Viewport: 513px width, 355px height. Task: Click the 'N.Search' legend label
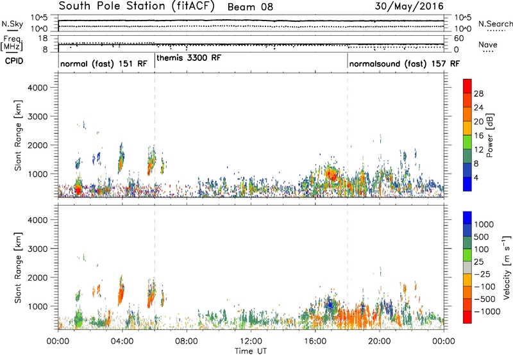point(495,24)
